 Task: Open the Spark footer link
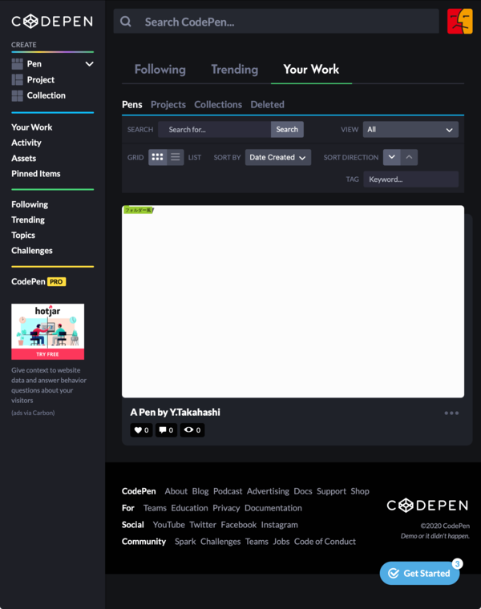click(x=185, y=542)
